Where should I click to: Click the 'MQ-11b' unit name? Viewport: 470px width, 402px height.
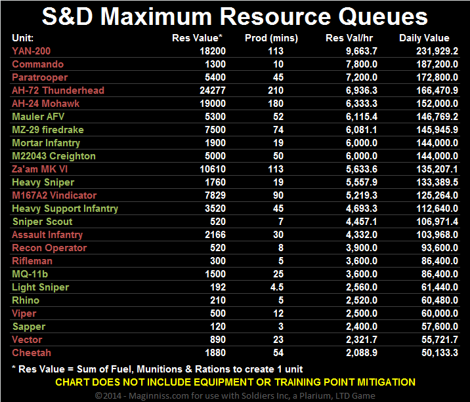(x=30, y=274)
